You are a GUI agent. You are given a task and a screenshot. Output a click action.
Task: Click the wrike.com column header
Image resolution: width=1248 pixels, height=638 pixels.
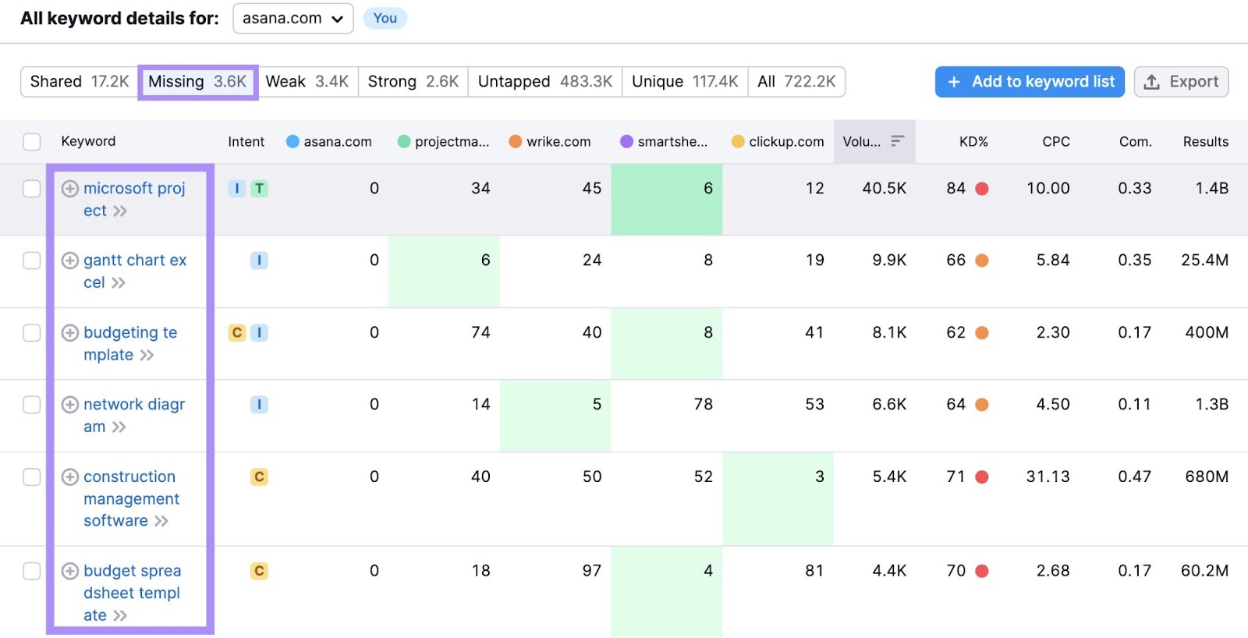point(550,141)
